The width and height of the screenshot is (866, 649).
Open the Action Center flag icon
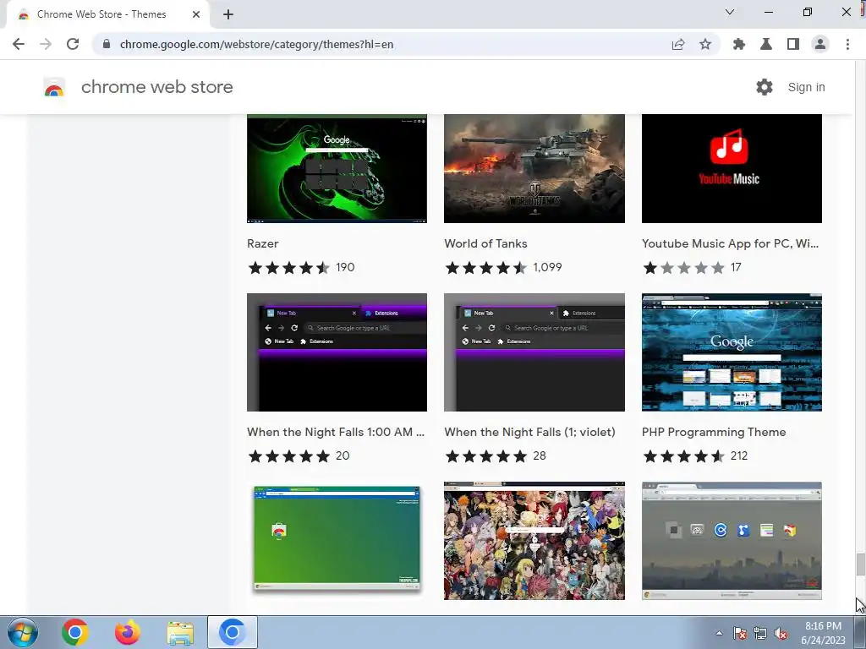pyautogui.click(x=740, y=633)
